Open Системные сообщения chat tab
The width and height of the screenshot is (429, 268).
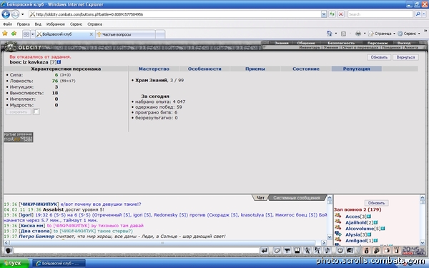(296, 198)
